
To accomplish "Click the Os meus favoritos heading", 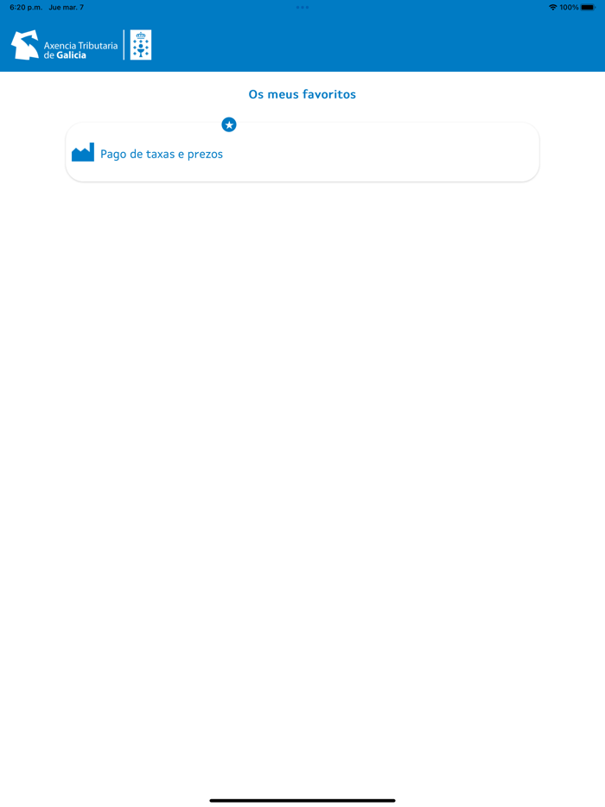I will coord(302,94).
